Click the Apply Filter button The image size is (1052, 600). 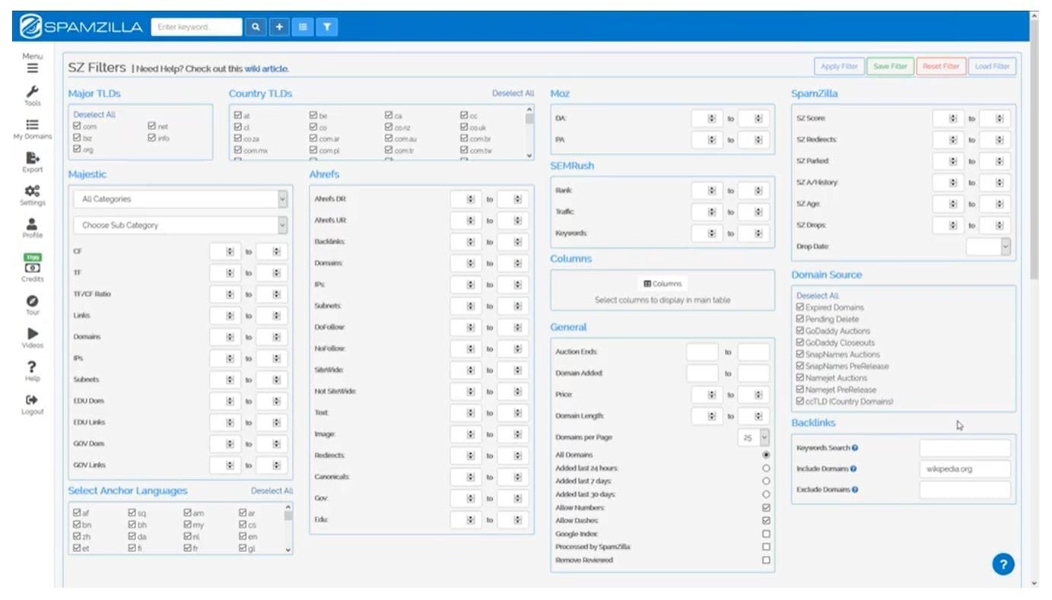[x=839, y=66]
